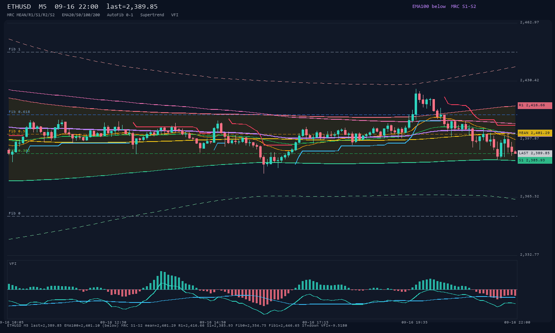Image resolution: width=555 pixels, height=333 pixels.
Task: Click the EMA20/50/100/200 indicator label
Action: (x=81, y=15)
